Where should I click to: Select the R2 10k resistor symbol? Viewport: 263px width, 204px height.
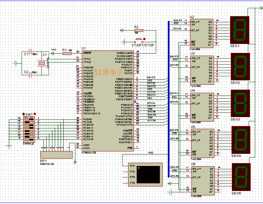point(139,31)
